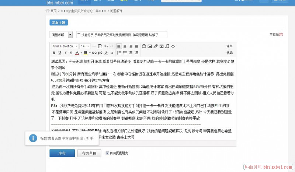
Task: Add an attachment with paperclip icon
Action: coord(156,46)
